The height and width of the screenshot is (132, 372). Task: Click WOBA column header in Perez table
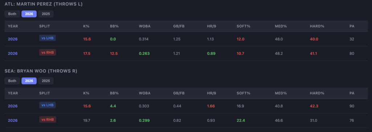pos(145,26)
